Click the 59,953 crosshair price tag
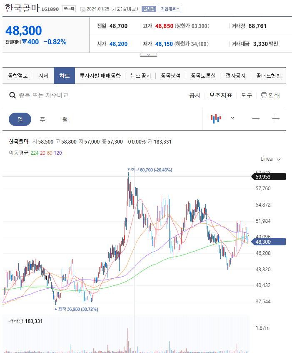Viewport: 292px width, 353px height. [268, 177]
